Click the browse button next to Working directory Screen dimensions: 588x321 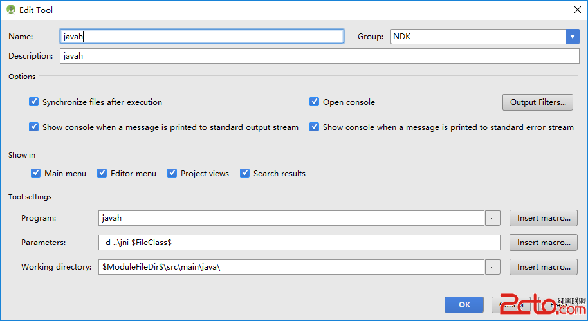click(x=493, y=267)
